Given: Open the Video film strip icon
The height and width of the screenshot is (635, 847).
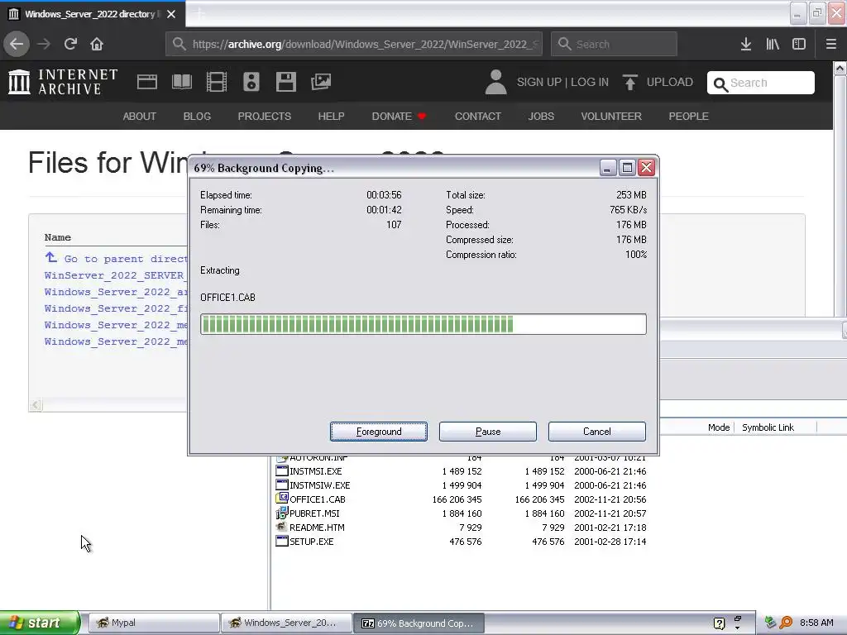Looking at the screenshot, I should (x=217, y=82).
